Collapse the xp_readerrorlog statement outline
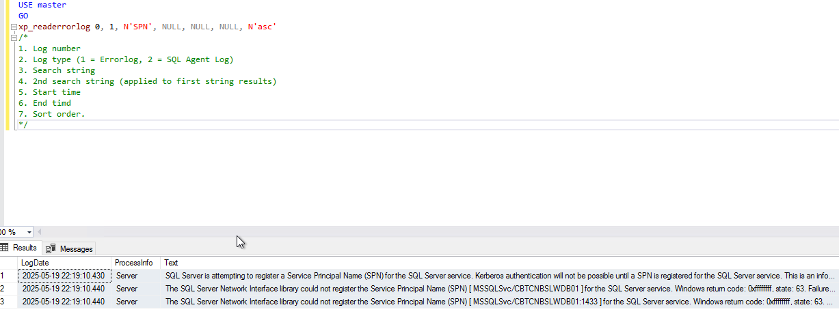839x316 pixels. pyautogui.click(x=14, y=27)
